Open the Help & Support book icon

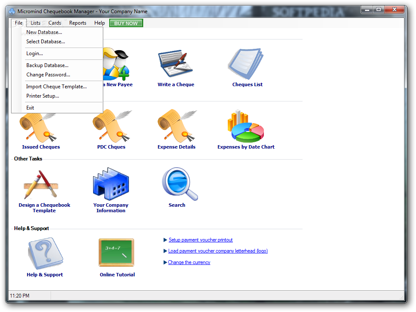click(x=45, y=253)
